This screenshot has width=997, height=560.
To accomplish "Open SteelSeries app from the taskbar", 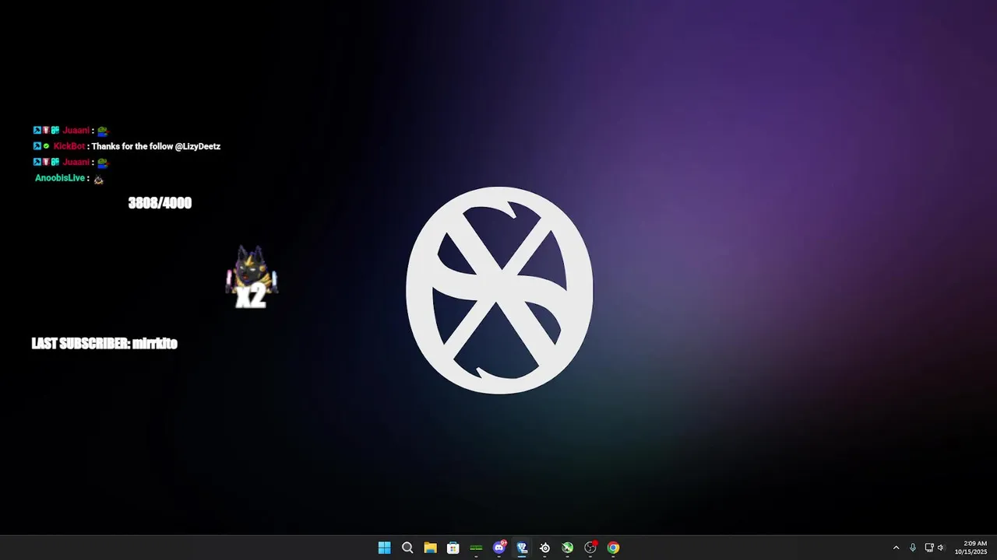I will 545,548.
